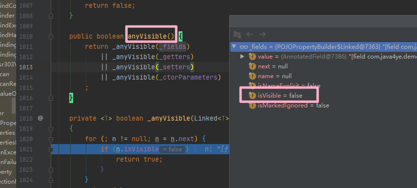
Task: Click the _getters argument on line 1012
Action: click(x=175, y=57)
